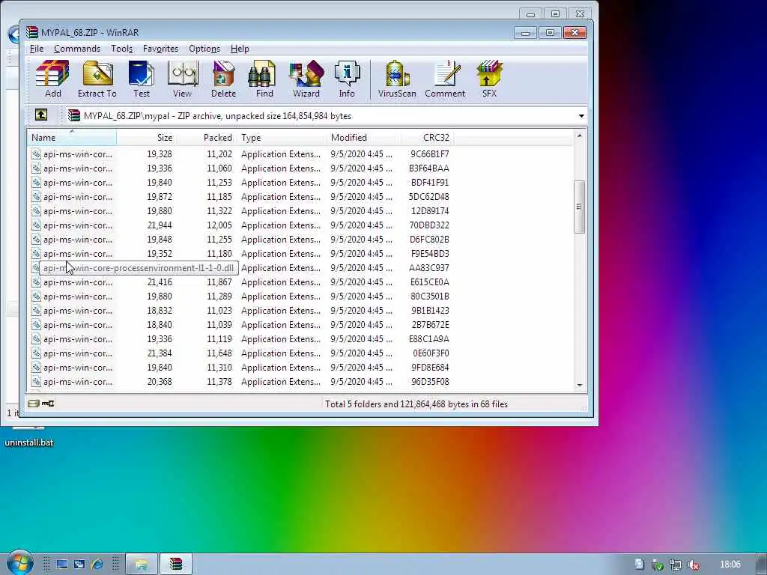Select the file with CRC32 9C66B1F7
The width and height of the screenshot is (767, 575).
point(240,154)
